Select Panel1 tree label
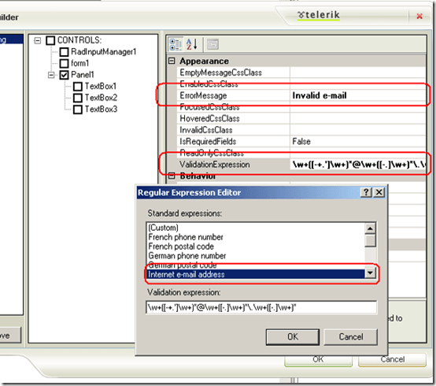 pos(83,75)
